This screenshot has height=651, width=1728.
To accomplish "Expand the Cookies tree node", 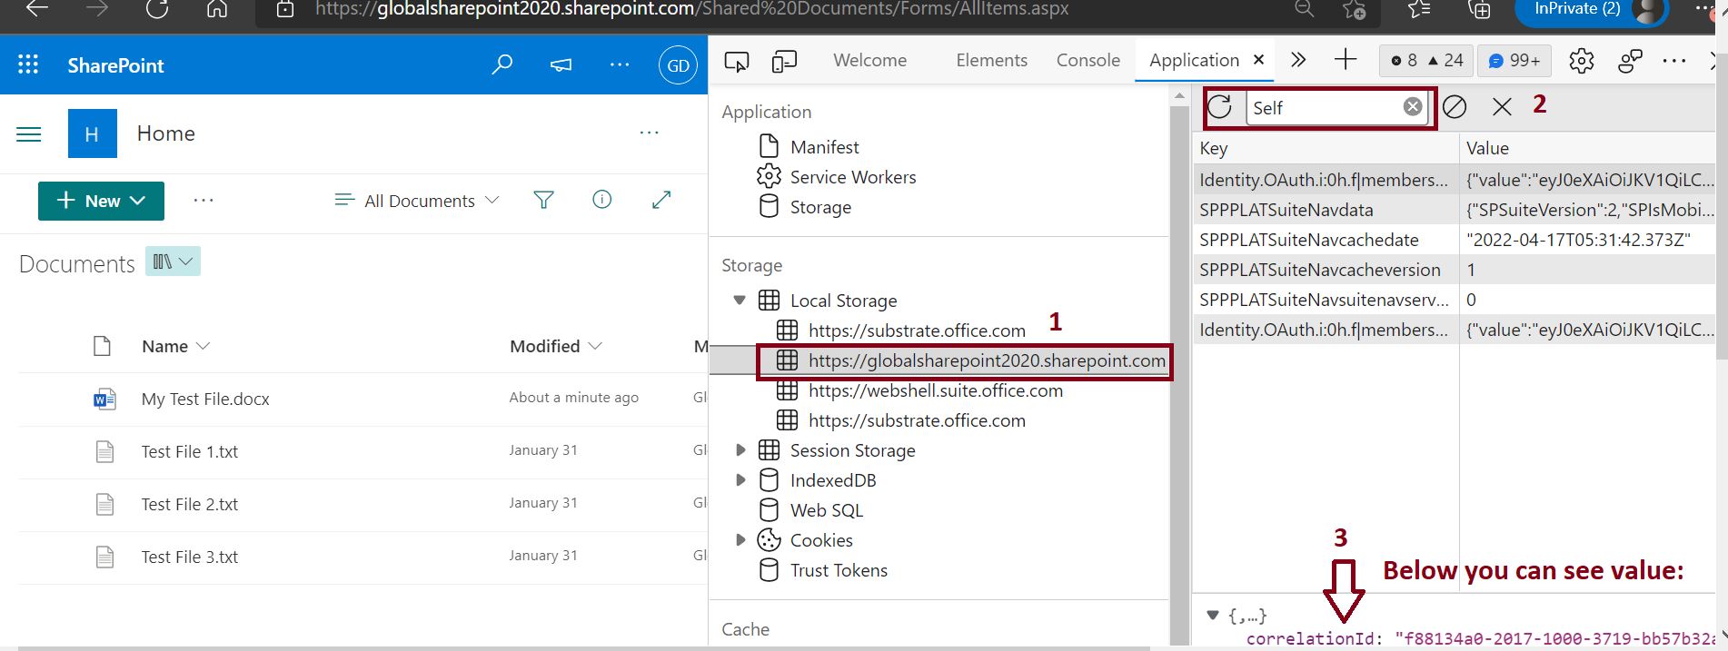I will (x=740, y=539).
